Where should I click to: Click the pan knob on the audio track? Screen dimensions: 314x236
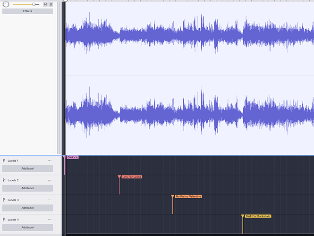(6, 4)
